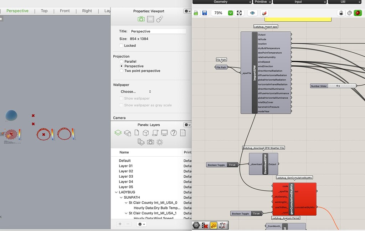Screen dimensions: 365x231
Task: Select Parallel projection
Action: coord(121,62)
